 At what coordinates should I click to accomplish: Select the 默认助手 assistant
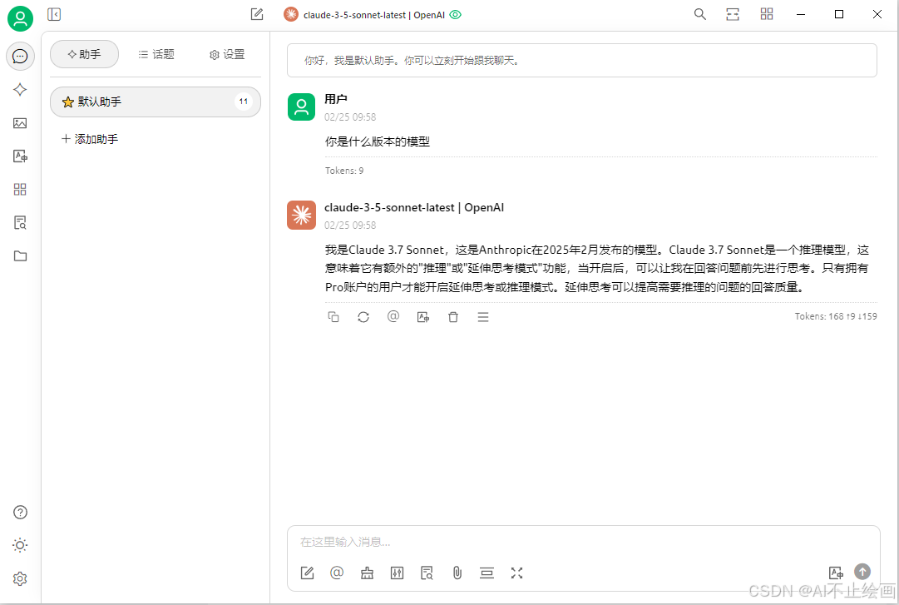point(156,102)
